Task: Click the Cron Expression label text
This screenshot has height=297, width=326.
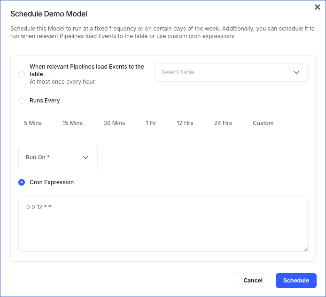Action: pyautogui.click(x=52, y=182)
